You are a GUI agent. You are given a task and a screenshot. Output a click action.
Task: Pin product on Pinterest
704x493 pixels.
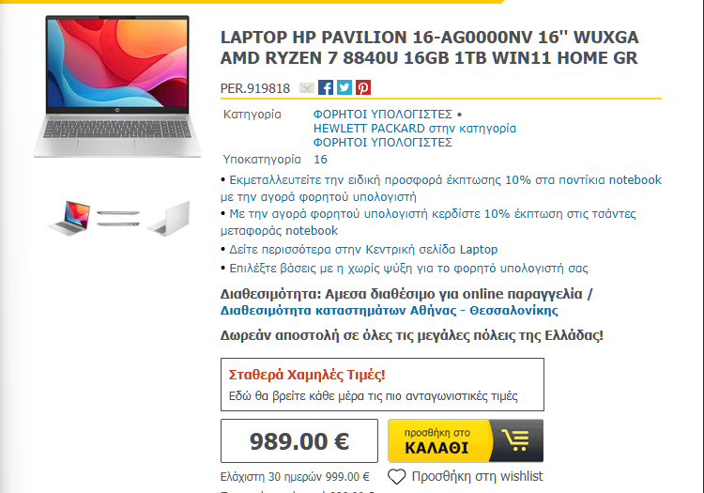(363, 87)
